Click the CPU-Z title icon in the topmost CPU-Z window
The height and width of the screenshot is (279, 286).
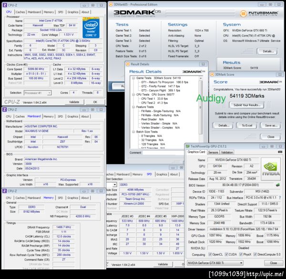click(5, 5)
